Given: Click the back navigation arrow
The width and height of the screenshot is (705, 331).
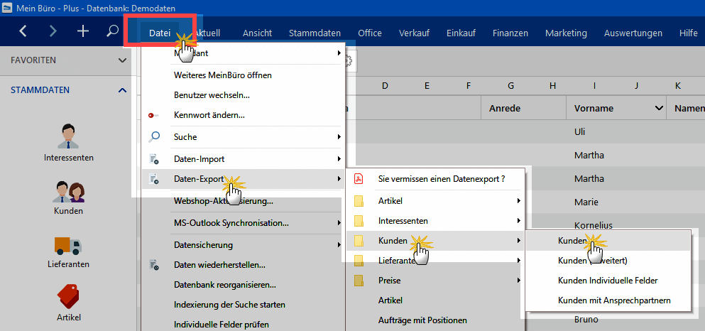Looking at the screenshot, I should pyautogui.click(x=23, y=31).
